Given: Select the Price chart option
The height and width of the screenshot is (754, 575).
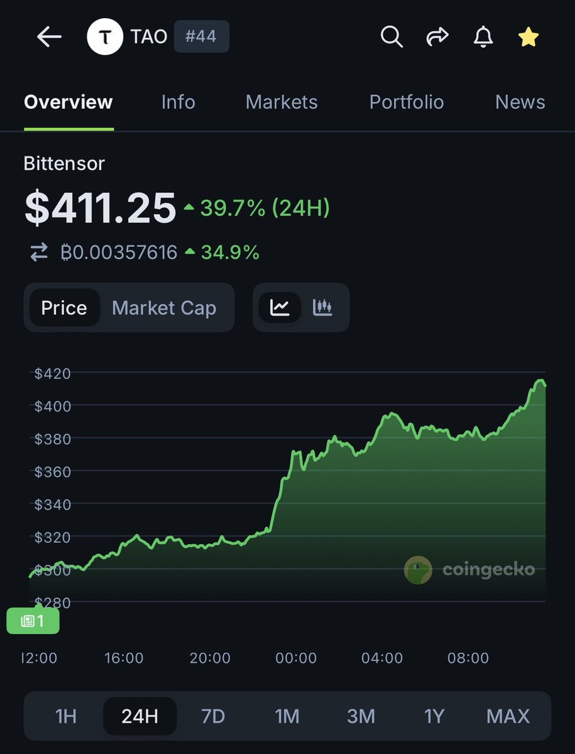Looking at the screenshot, I should point(64,308).
